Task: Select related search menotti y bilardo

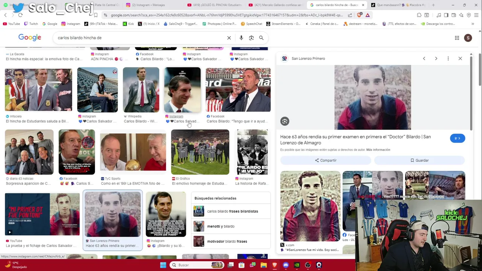Action: 231,226
